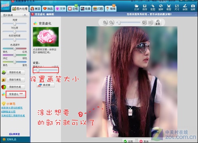Click the 局部马赛克 mosaic button
Screen dimensions: 198x143
16,80
